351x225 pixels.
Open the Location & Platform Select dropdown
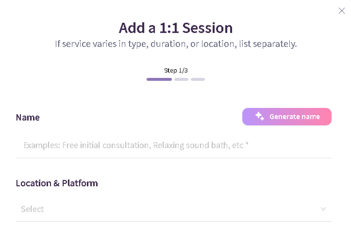point(173,209)
